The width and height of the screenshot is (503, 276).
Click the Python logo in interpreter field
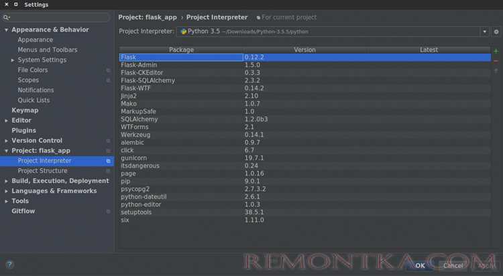[x=184, y=31]
